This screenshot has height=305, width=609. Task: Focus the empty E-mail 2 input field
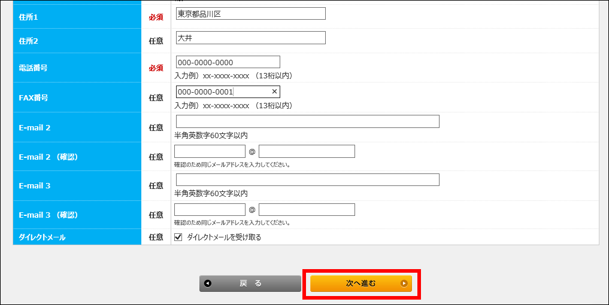click(307, 121)
